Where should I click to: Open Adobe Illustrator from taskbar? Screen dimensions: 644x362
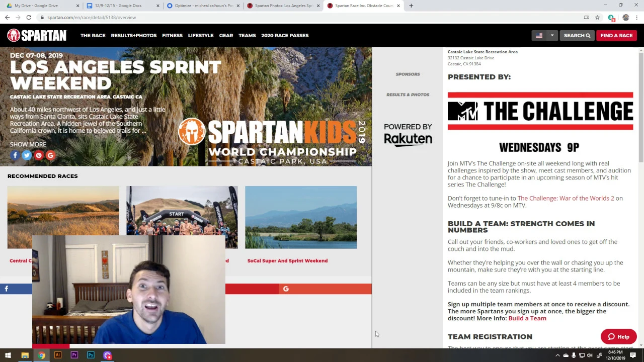[x=58, y=355]
